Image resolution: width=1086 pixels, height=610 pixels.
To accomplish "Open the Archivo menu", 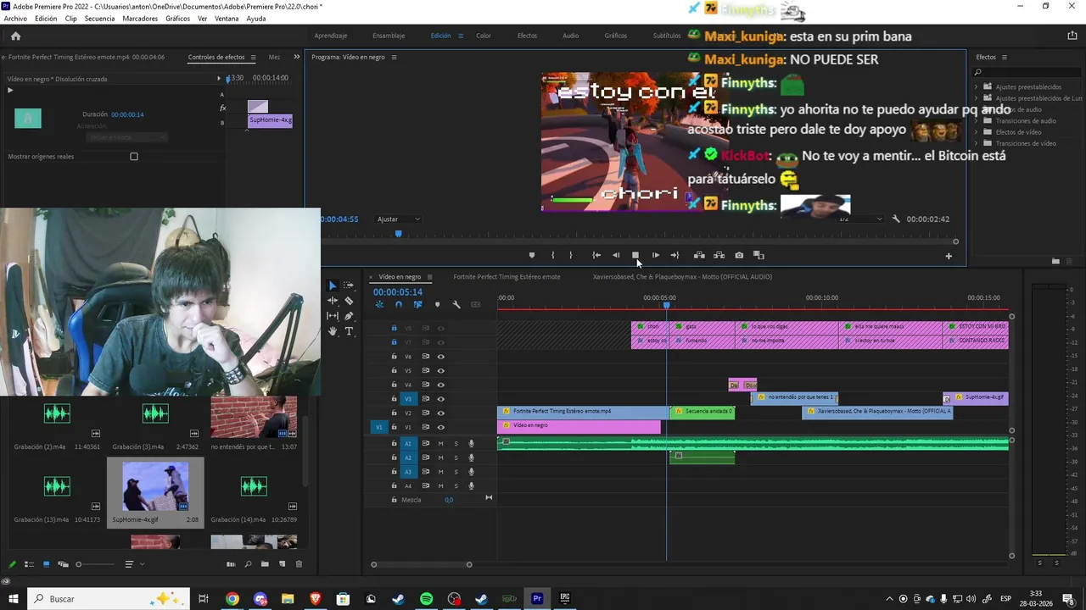I will point(15,19).
